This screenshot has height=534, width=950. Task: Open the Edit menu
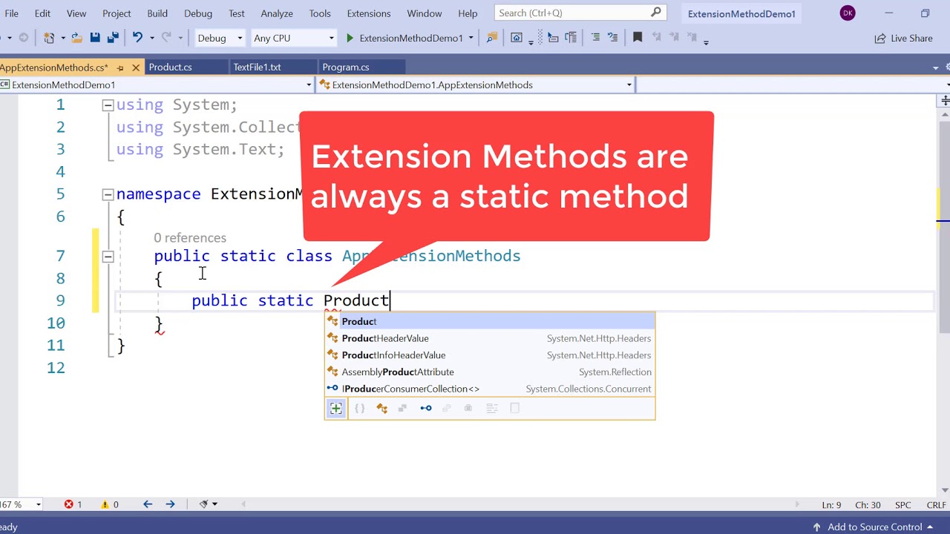(42, 13)
